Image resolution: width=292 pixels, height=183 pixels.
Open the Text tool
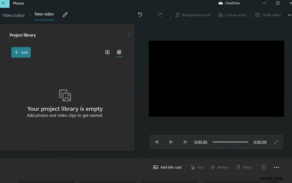[x=197, y=168]
